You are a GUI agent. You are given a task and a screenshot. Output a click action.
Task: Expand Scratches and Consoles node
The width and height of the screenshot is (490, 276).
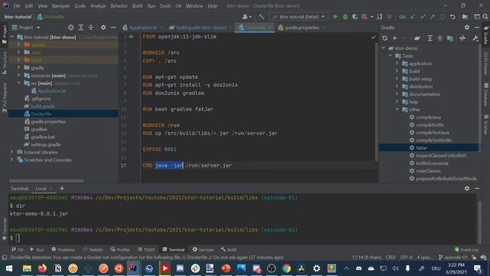tap(12, 159)
